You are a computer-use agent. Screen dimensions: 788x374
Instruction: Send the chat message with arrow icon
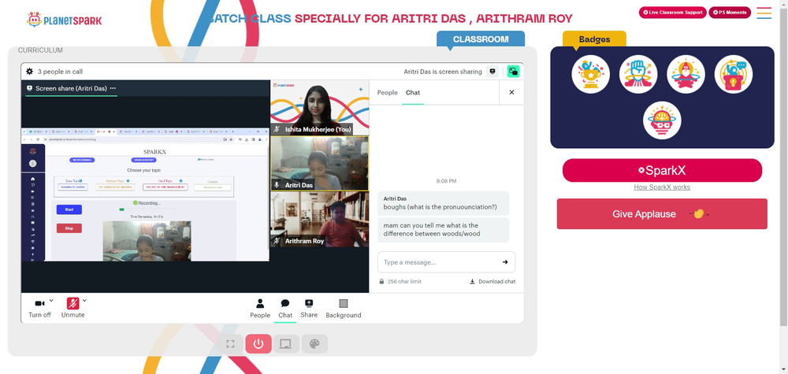[x=505, y=262]
